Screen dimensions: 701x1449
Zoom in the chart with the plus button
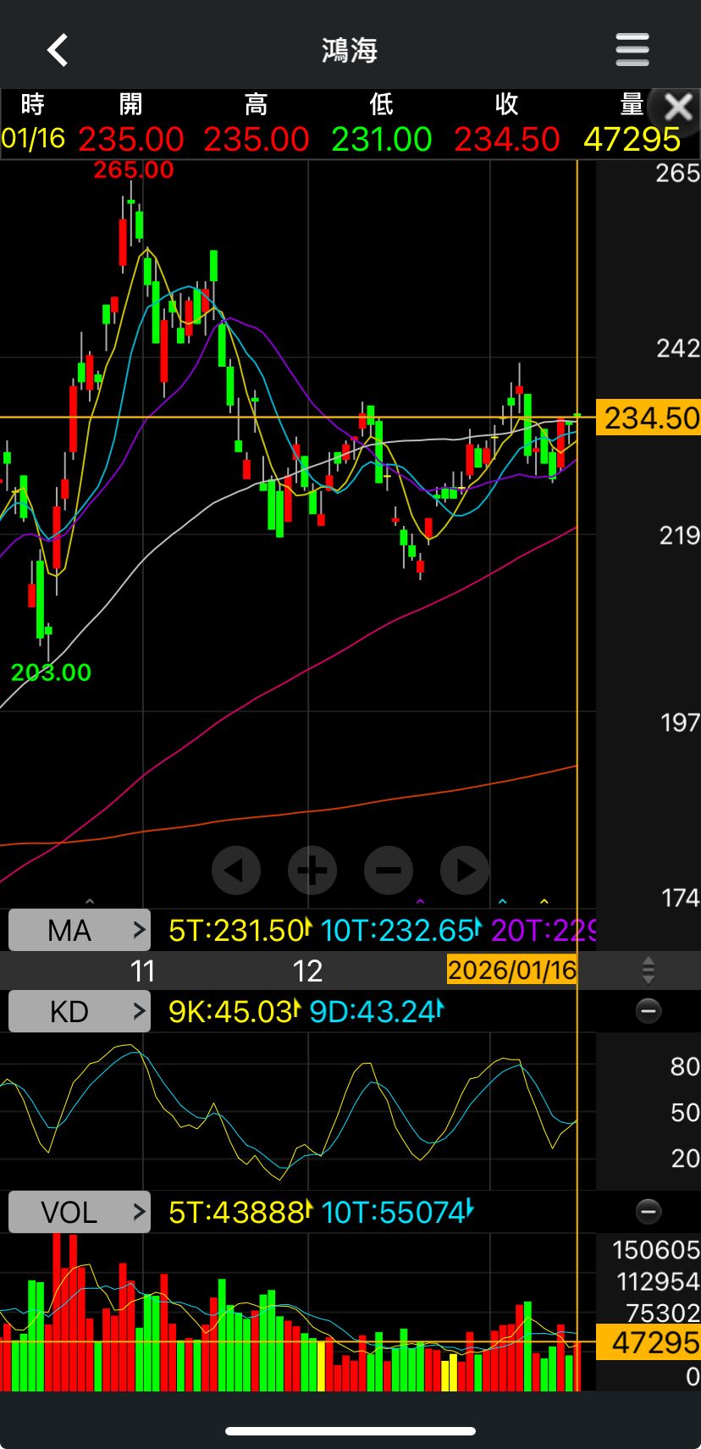click(x=312, y=870)
